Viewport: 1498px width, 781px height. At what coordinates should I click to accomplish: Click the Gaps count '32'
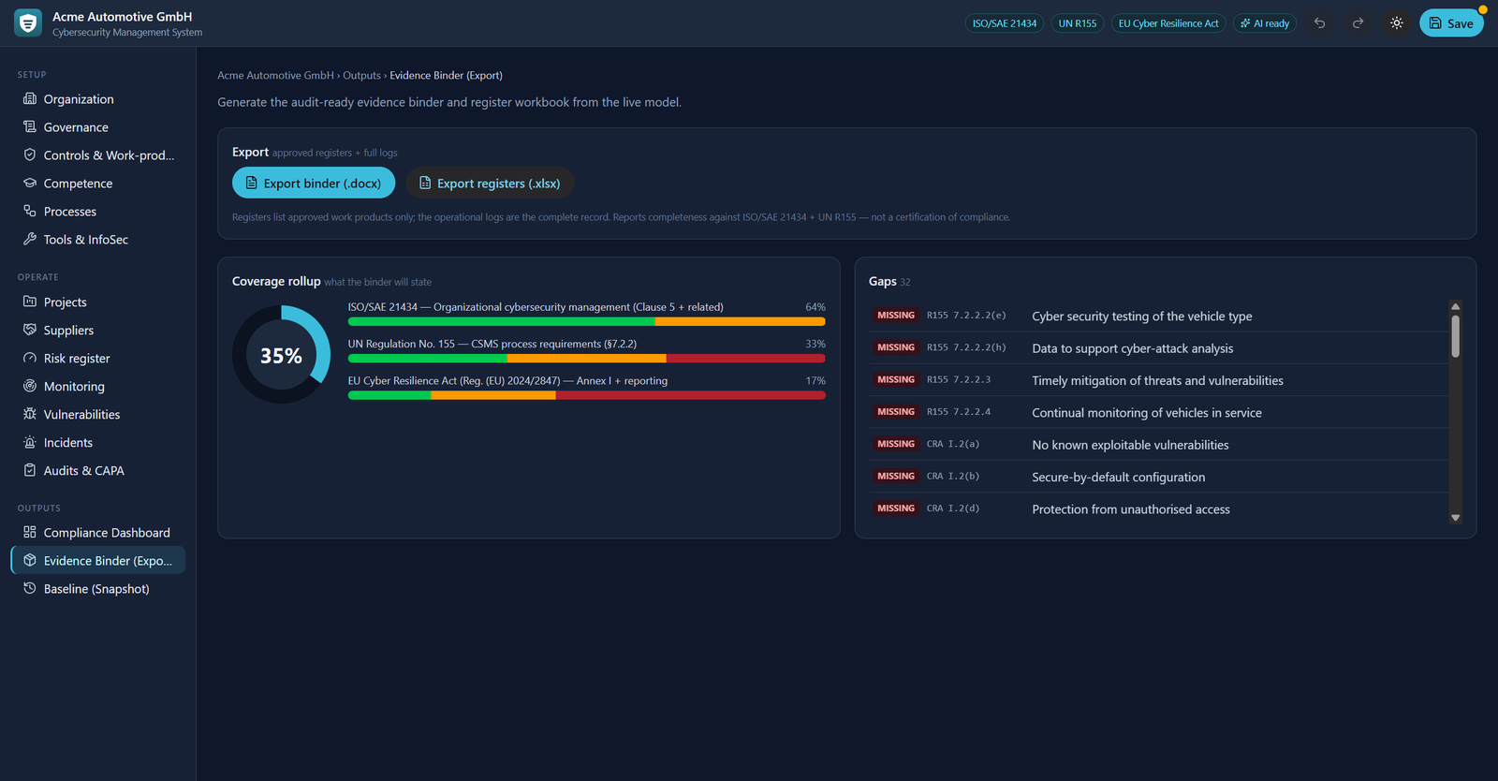point(905,282)
